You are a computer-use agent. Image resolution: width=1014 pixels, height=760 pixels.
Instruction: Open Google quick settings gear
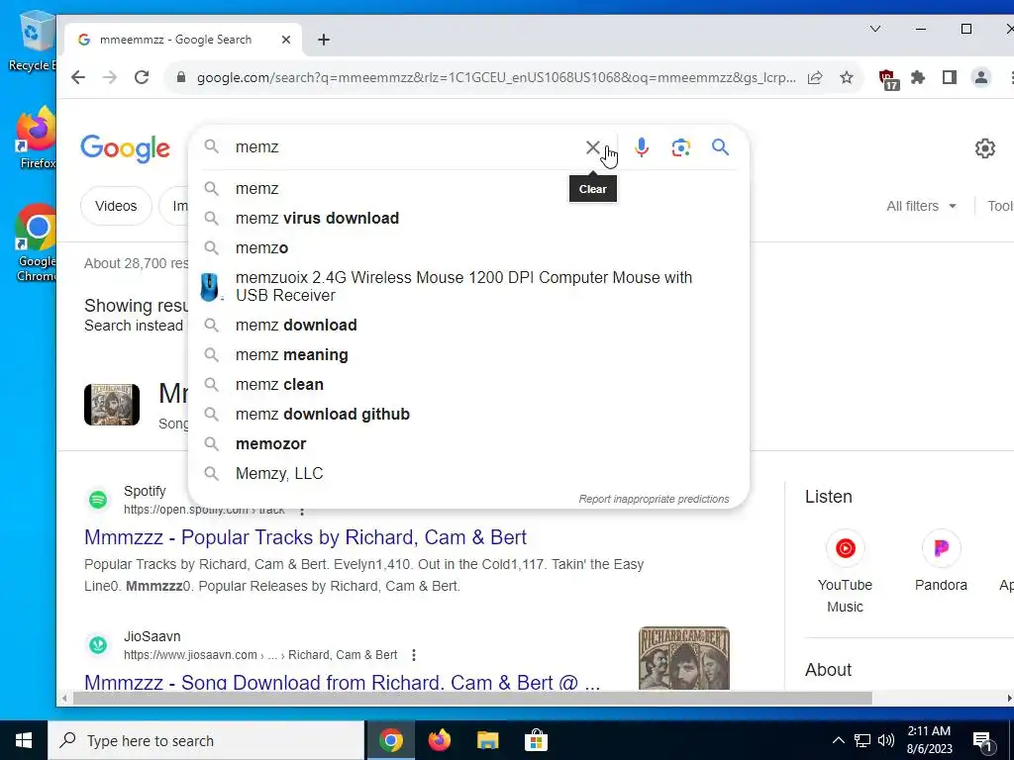tap(984, 148)
